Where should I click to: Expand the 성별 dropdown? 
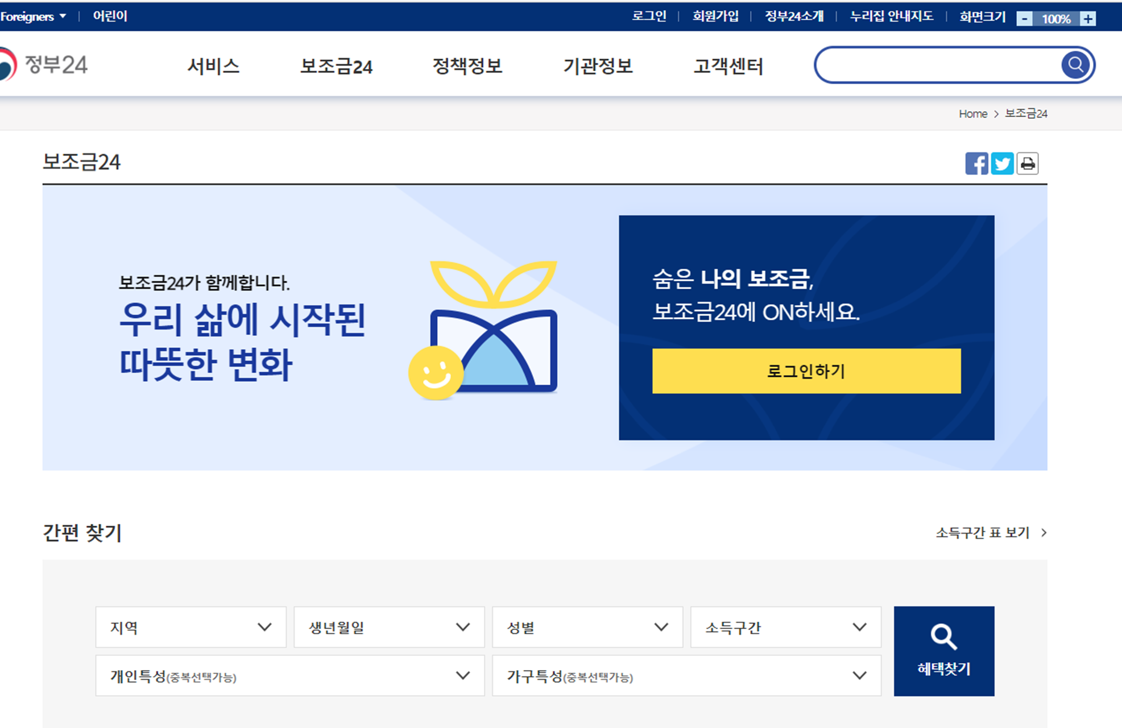[x=587, y=627]
